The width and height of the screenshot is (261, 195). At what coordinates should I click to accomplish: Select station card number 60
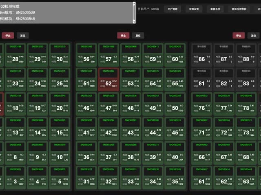(x=175, y=55)
